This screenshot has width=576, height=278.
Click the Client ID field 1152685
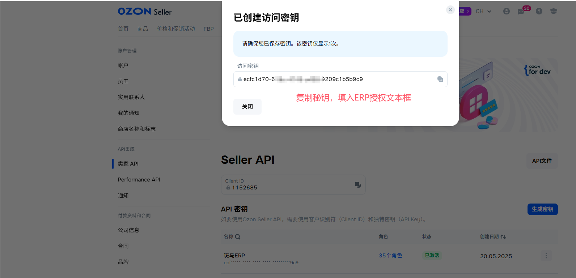click(293, 185)
